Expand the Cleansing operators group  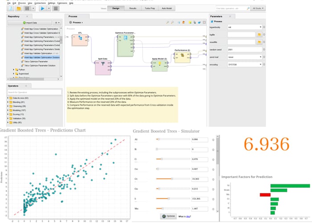8,106
